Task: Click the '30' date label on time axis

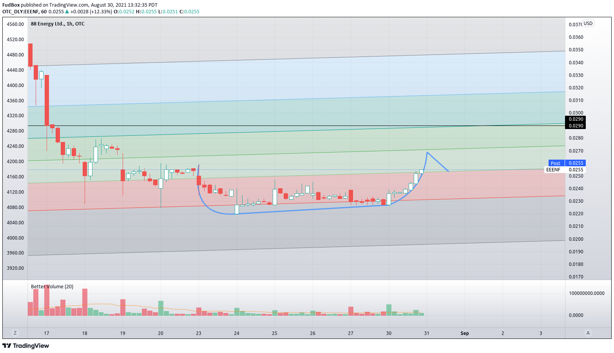Action: click(x=389, y=333)
